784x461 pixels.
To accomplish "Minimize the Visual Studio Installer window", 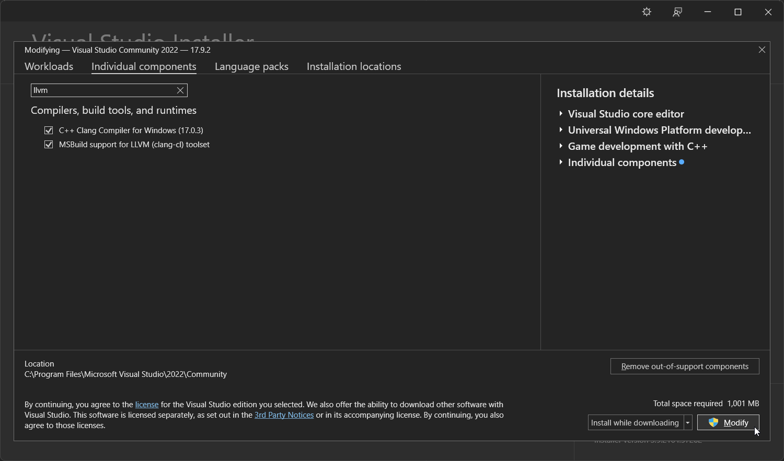I will coord(708,12).
